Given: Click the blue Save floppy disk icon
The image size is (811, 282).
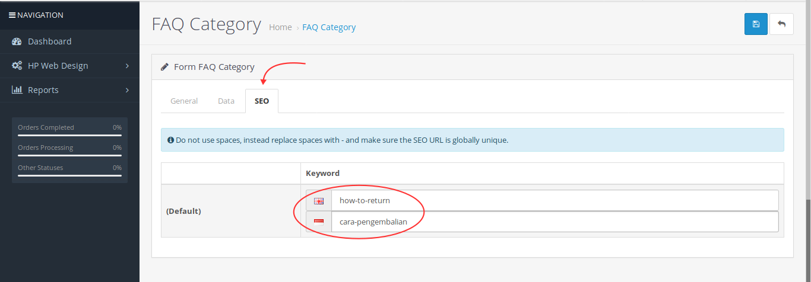Looking at the screenshot, I should [x=756, y=24].
